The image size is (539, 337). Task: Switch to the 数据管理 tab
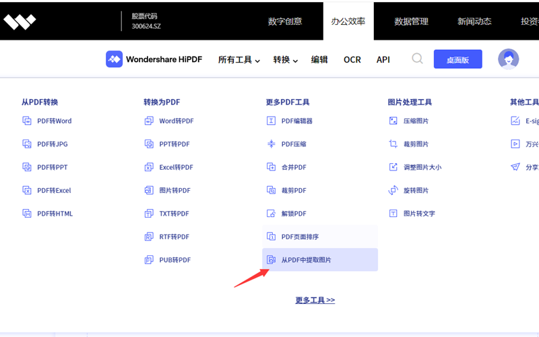click(411, 22)
